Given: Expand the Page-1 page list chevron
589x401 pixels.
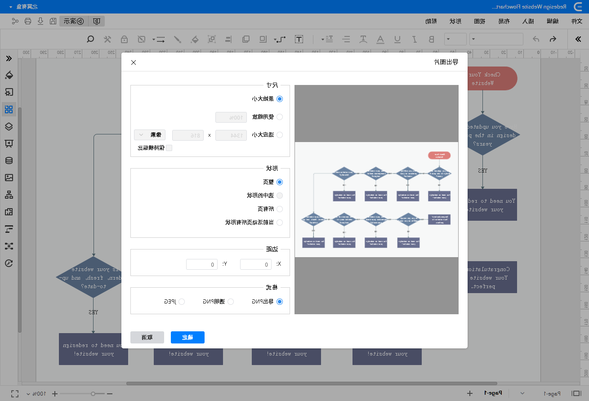Looking at the screenshot, I should [522, 393].
